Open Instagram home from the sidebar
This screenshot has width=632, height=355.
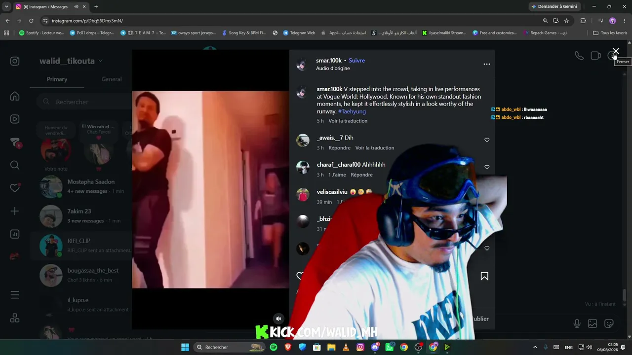point(15,96)
